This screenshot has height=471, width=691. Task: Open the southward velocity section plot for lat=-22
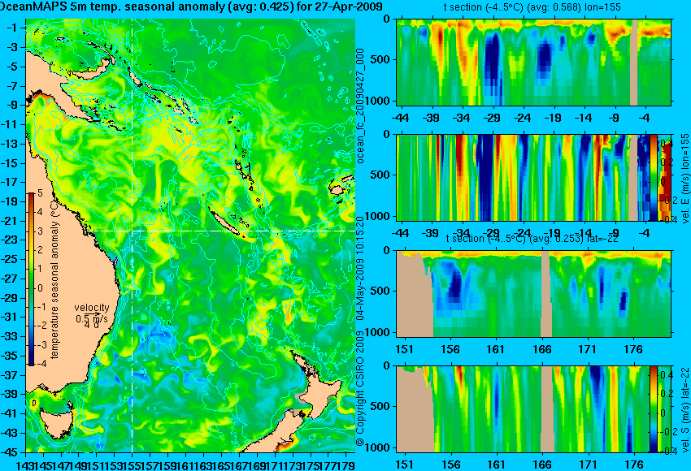point(522,409)
